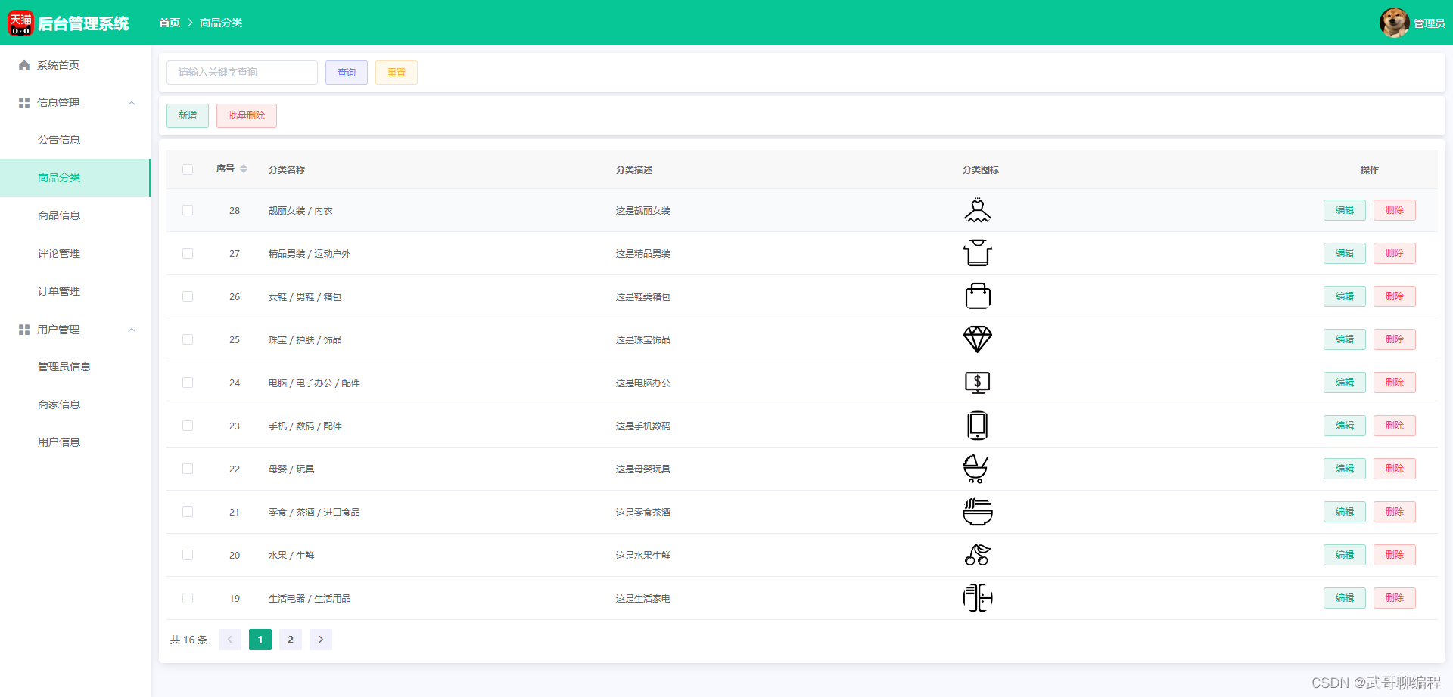Collapse the 信息管理 sidebar section
This screenshot has width=1453, height=697.
132,103
